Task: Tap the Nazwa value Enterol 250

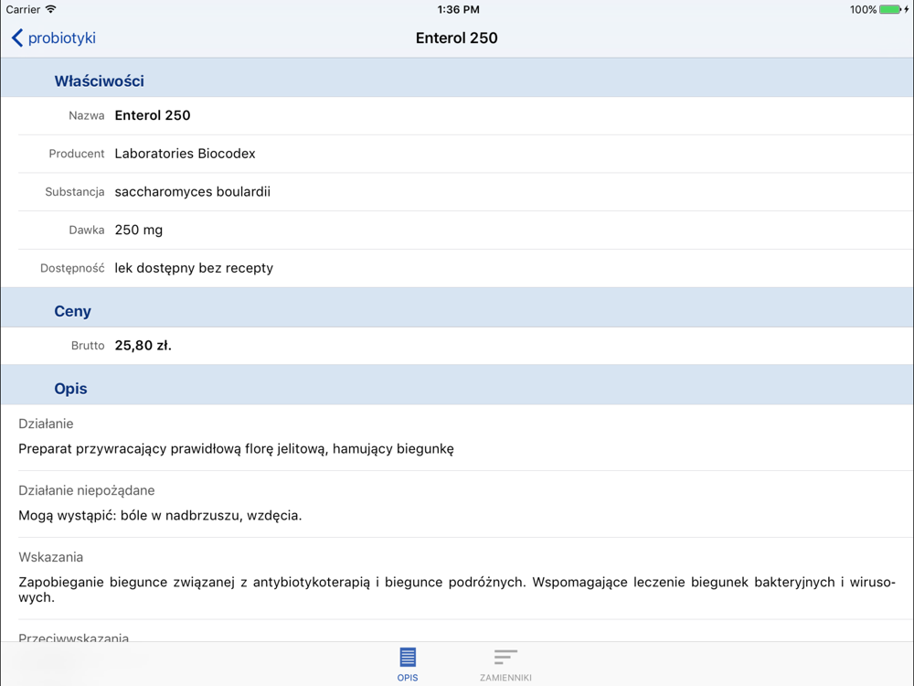Action: (153, 115)
